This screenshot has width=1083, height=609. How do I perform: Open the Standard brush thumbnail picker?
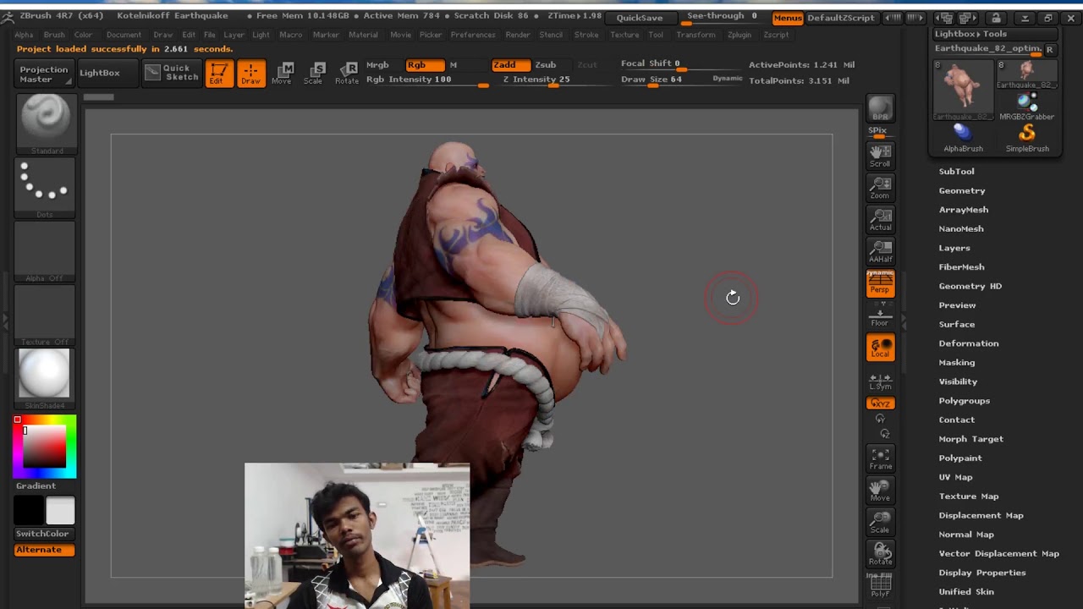click(45, 123)
